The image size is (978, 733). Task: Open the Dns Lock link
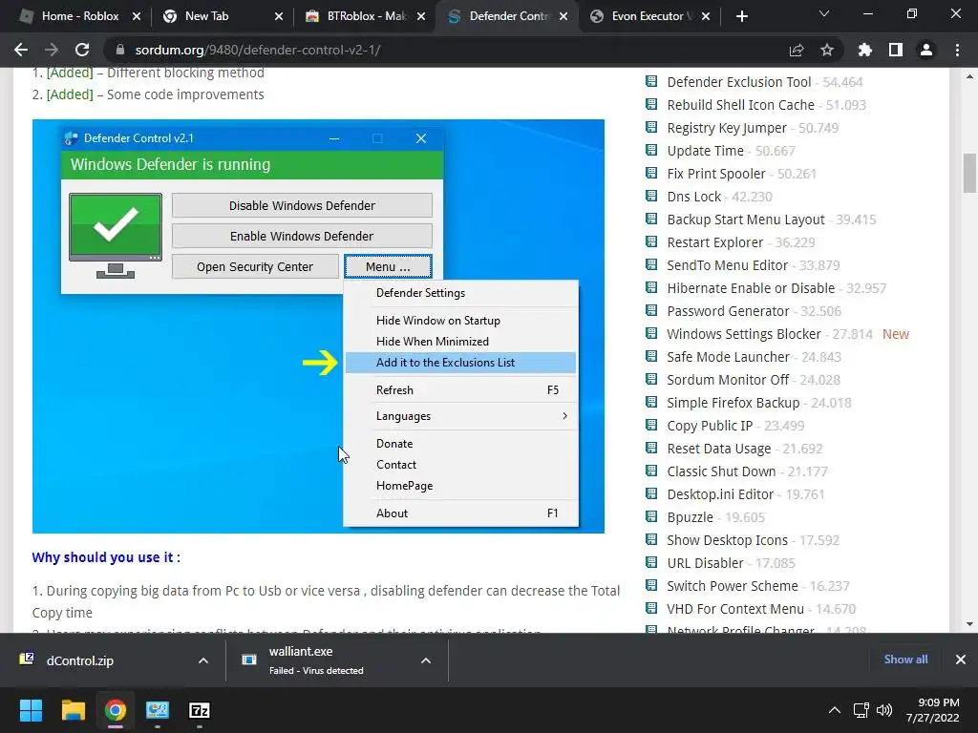(693, 197)
